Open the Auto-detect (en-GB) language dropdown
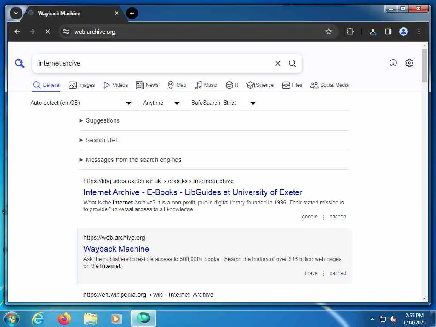Viewport: 436px width, 327px height. pyautogui.click(x=81, y=103)
